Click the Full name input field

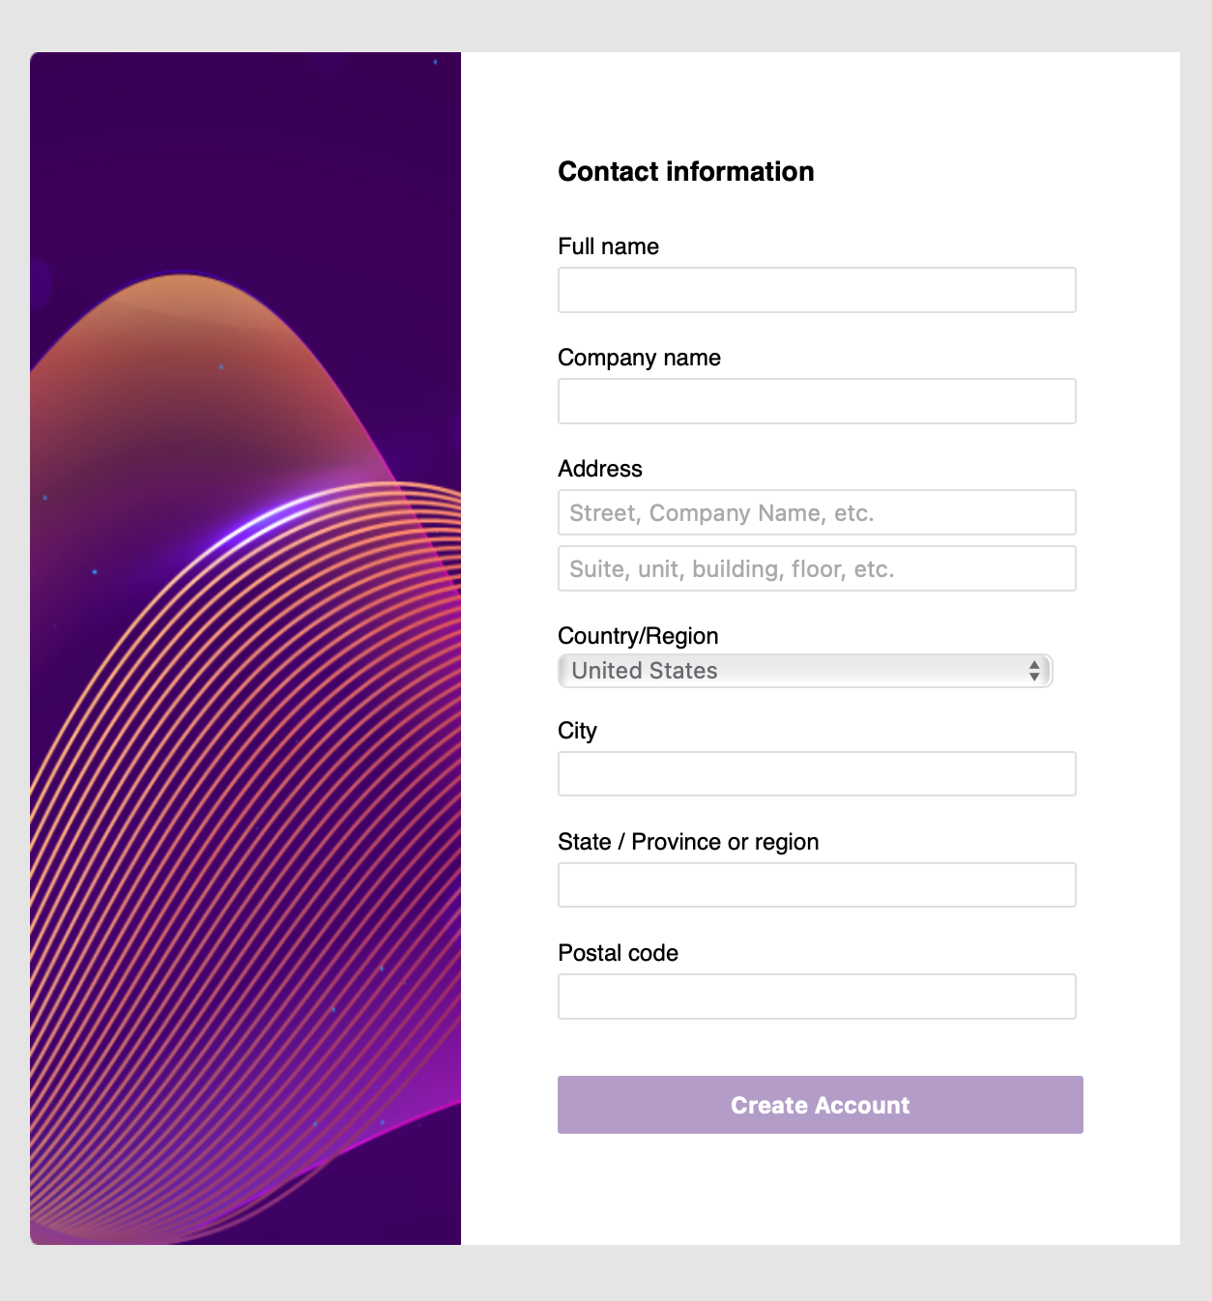tap(817, 290)
